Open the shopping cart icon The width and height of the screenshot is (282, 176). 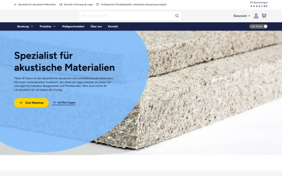point(264,16)
